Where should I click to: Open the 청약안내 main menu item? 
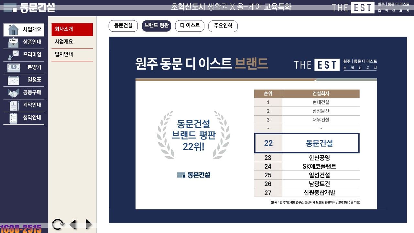tap(24, 118)
